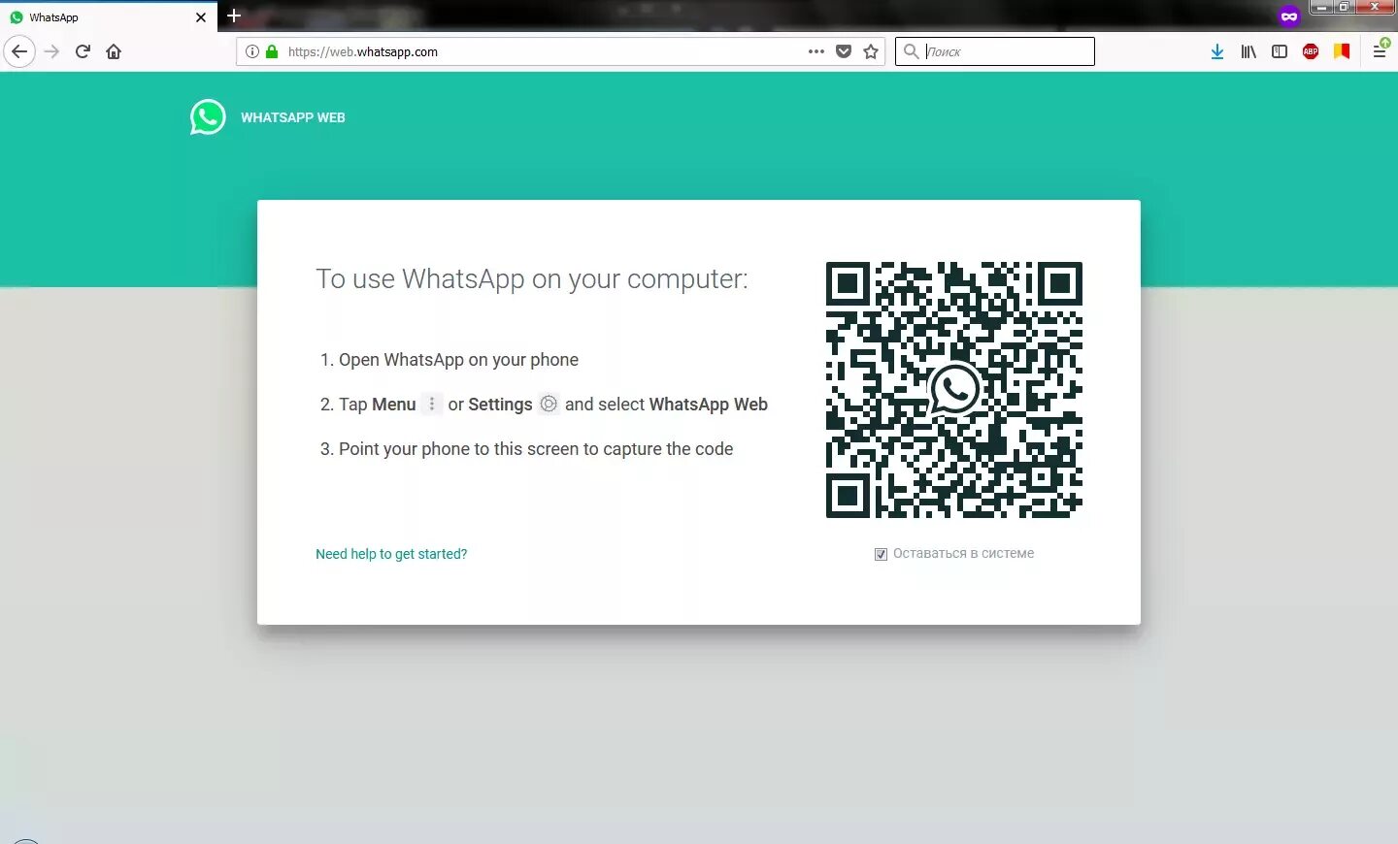
Task: Close the browser window
Action: click(1376, 7)
